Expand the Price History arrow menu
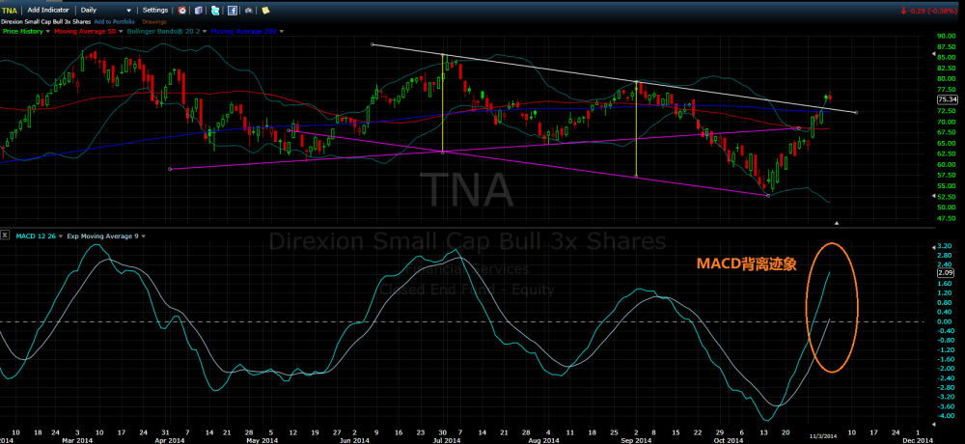Image resolution: width=965 pixels, height=444 pixels. (48, 31)
